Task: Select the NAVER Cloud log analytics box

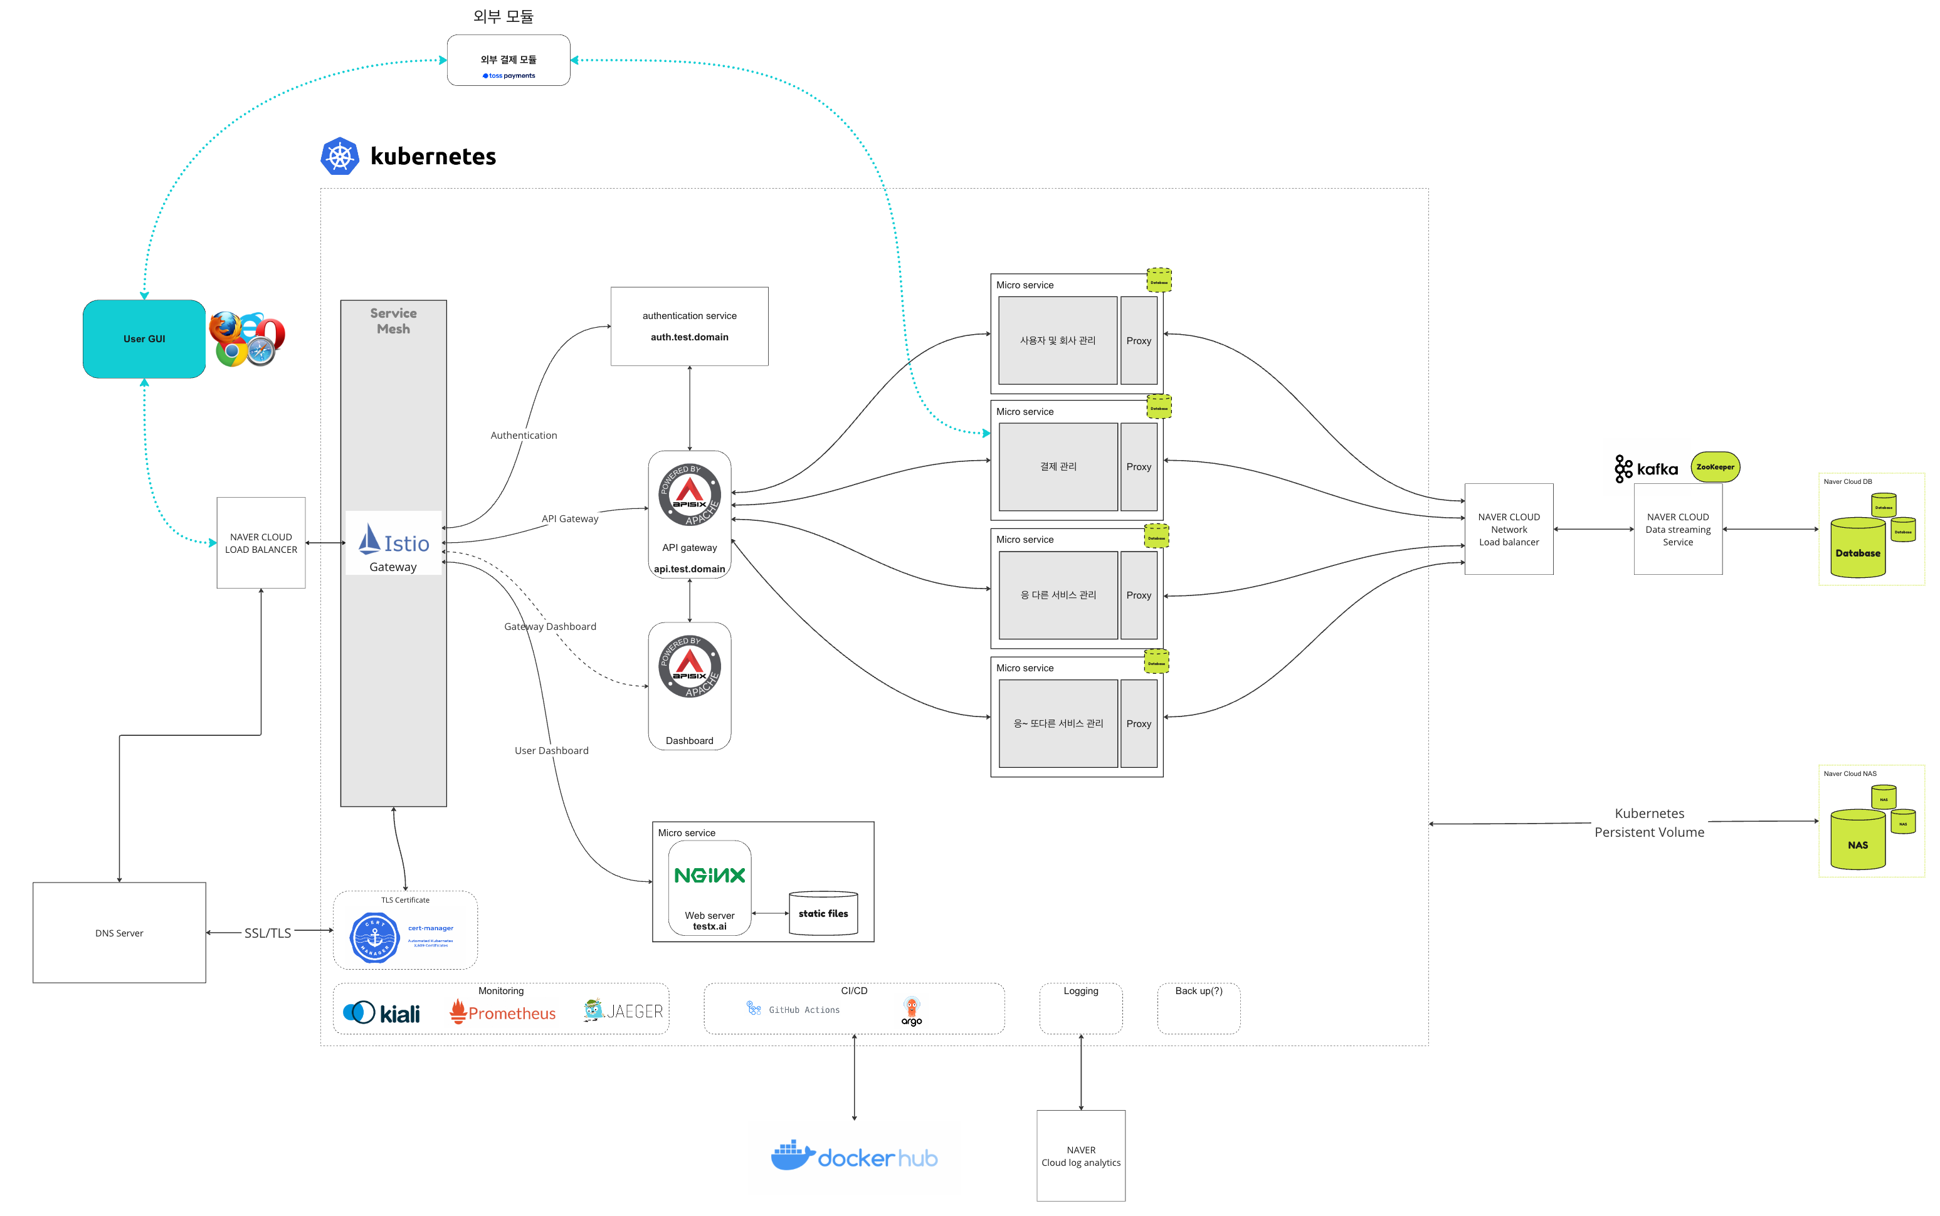Action: pyautogui.click(x=1080, y=1156)
